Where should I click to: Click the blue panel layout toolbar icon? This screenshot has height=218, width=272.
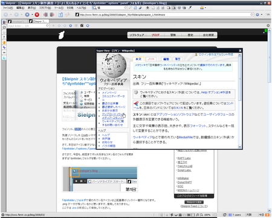point(60,14)
